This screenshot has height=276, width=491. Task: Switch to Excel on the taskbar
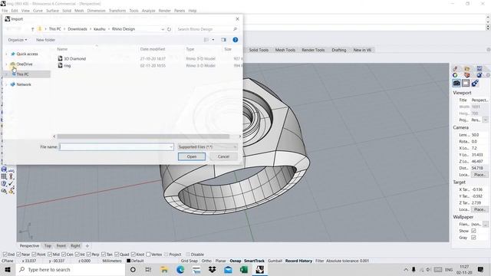244,270
